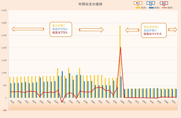Select the 2020 x-axis label

click(x=20, y=102)
